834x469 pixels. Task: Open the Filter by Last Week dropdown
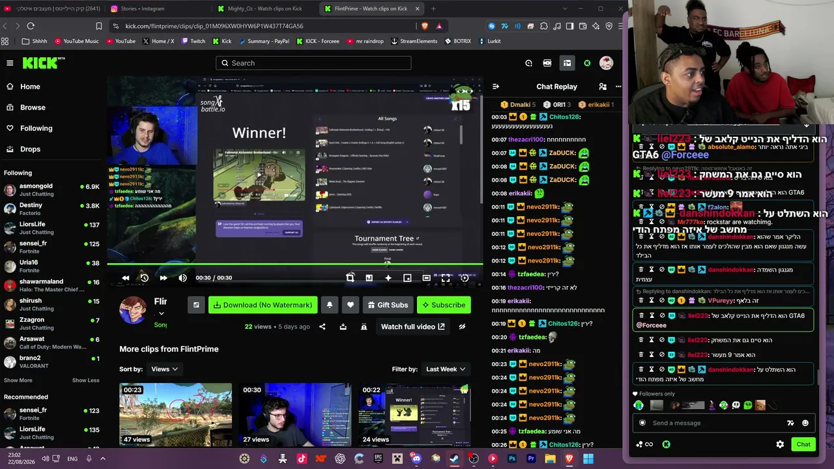tap(446, 369)
